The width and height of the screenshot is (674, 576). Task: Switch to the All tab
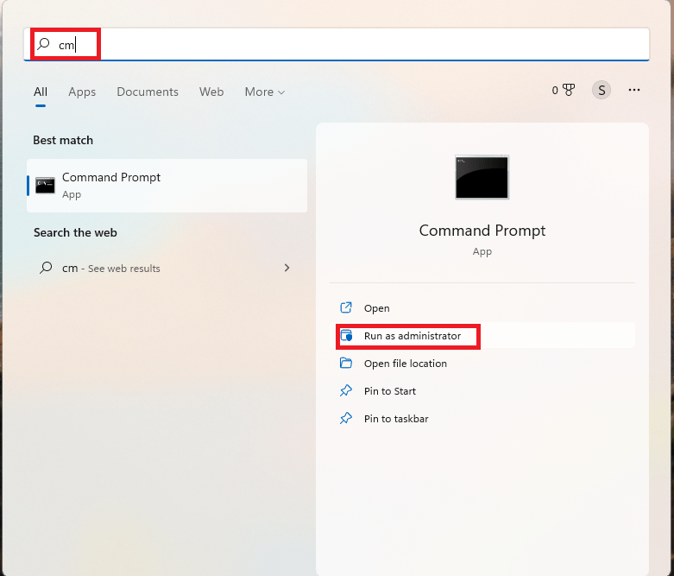tap(41, 92)
